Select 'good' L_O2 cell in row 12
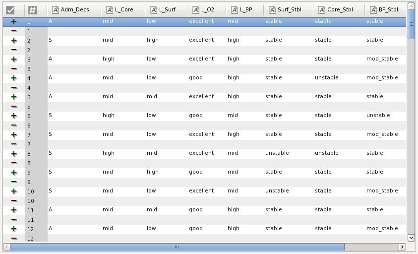The height and width of the screenshot is (254, 418). (x=196, y=229)
